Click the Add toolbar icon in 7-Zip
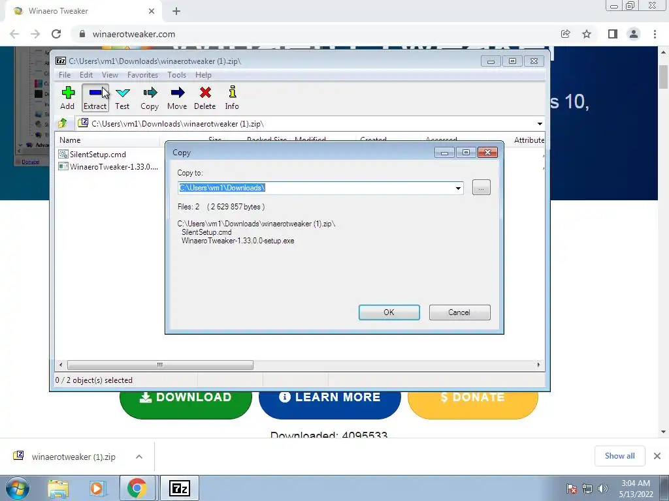This screenshot has height=501, width=669. 67,98
